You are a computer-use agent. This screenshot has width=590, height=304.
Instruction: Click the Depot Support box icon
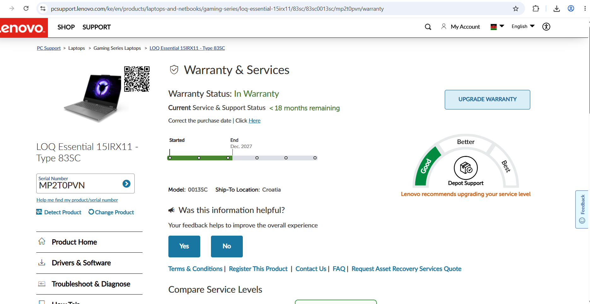466,168
